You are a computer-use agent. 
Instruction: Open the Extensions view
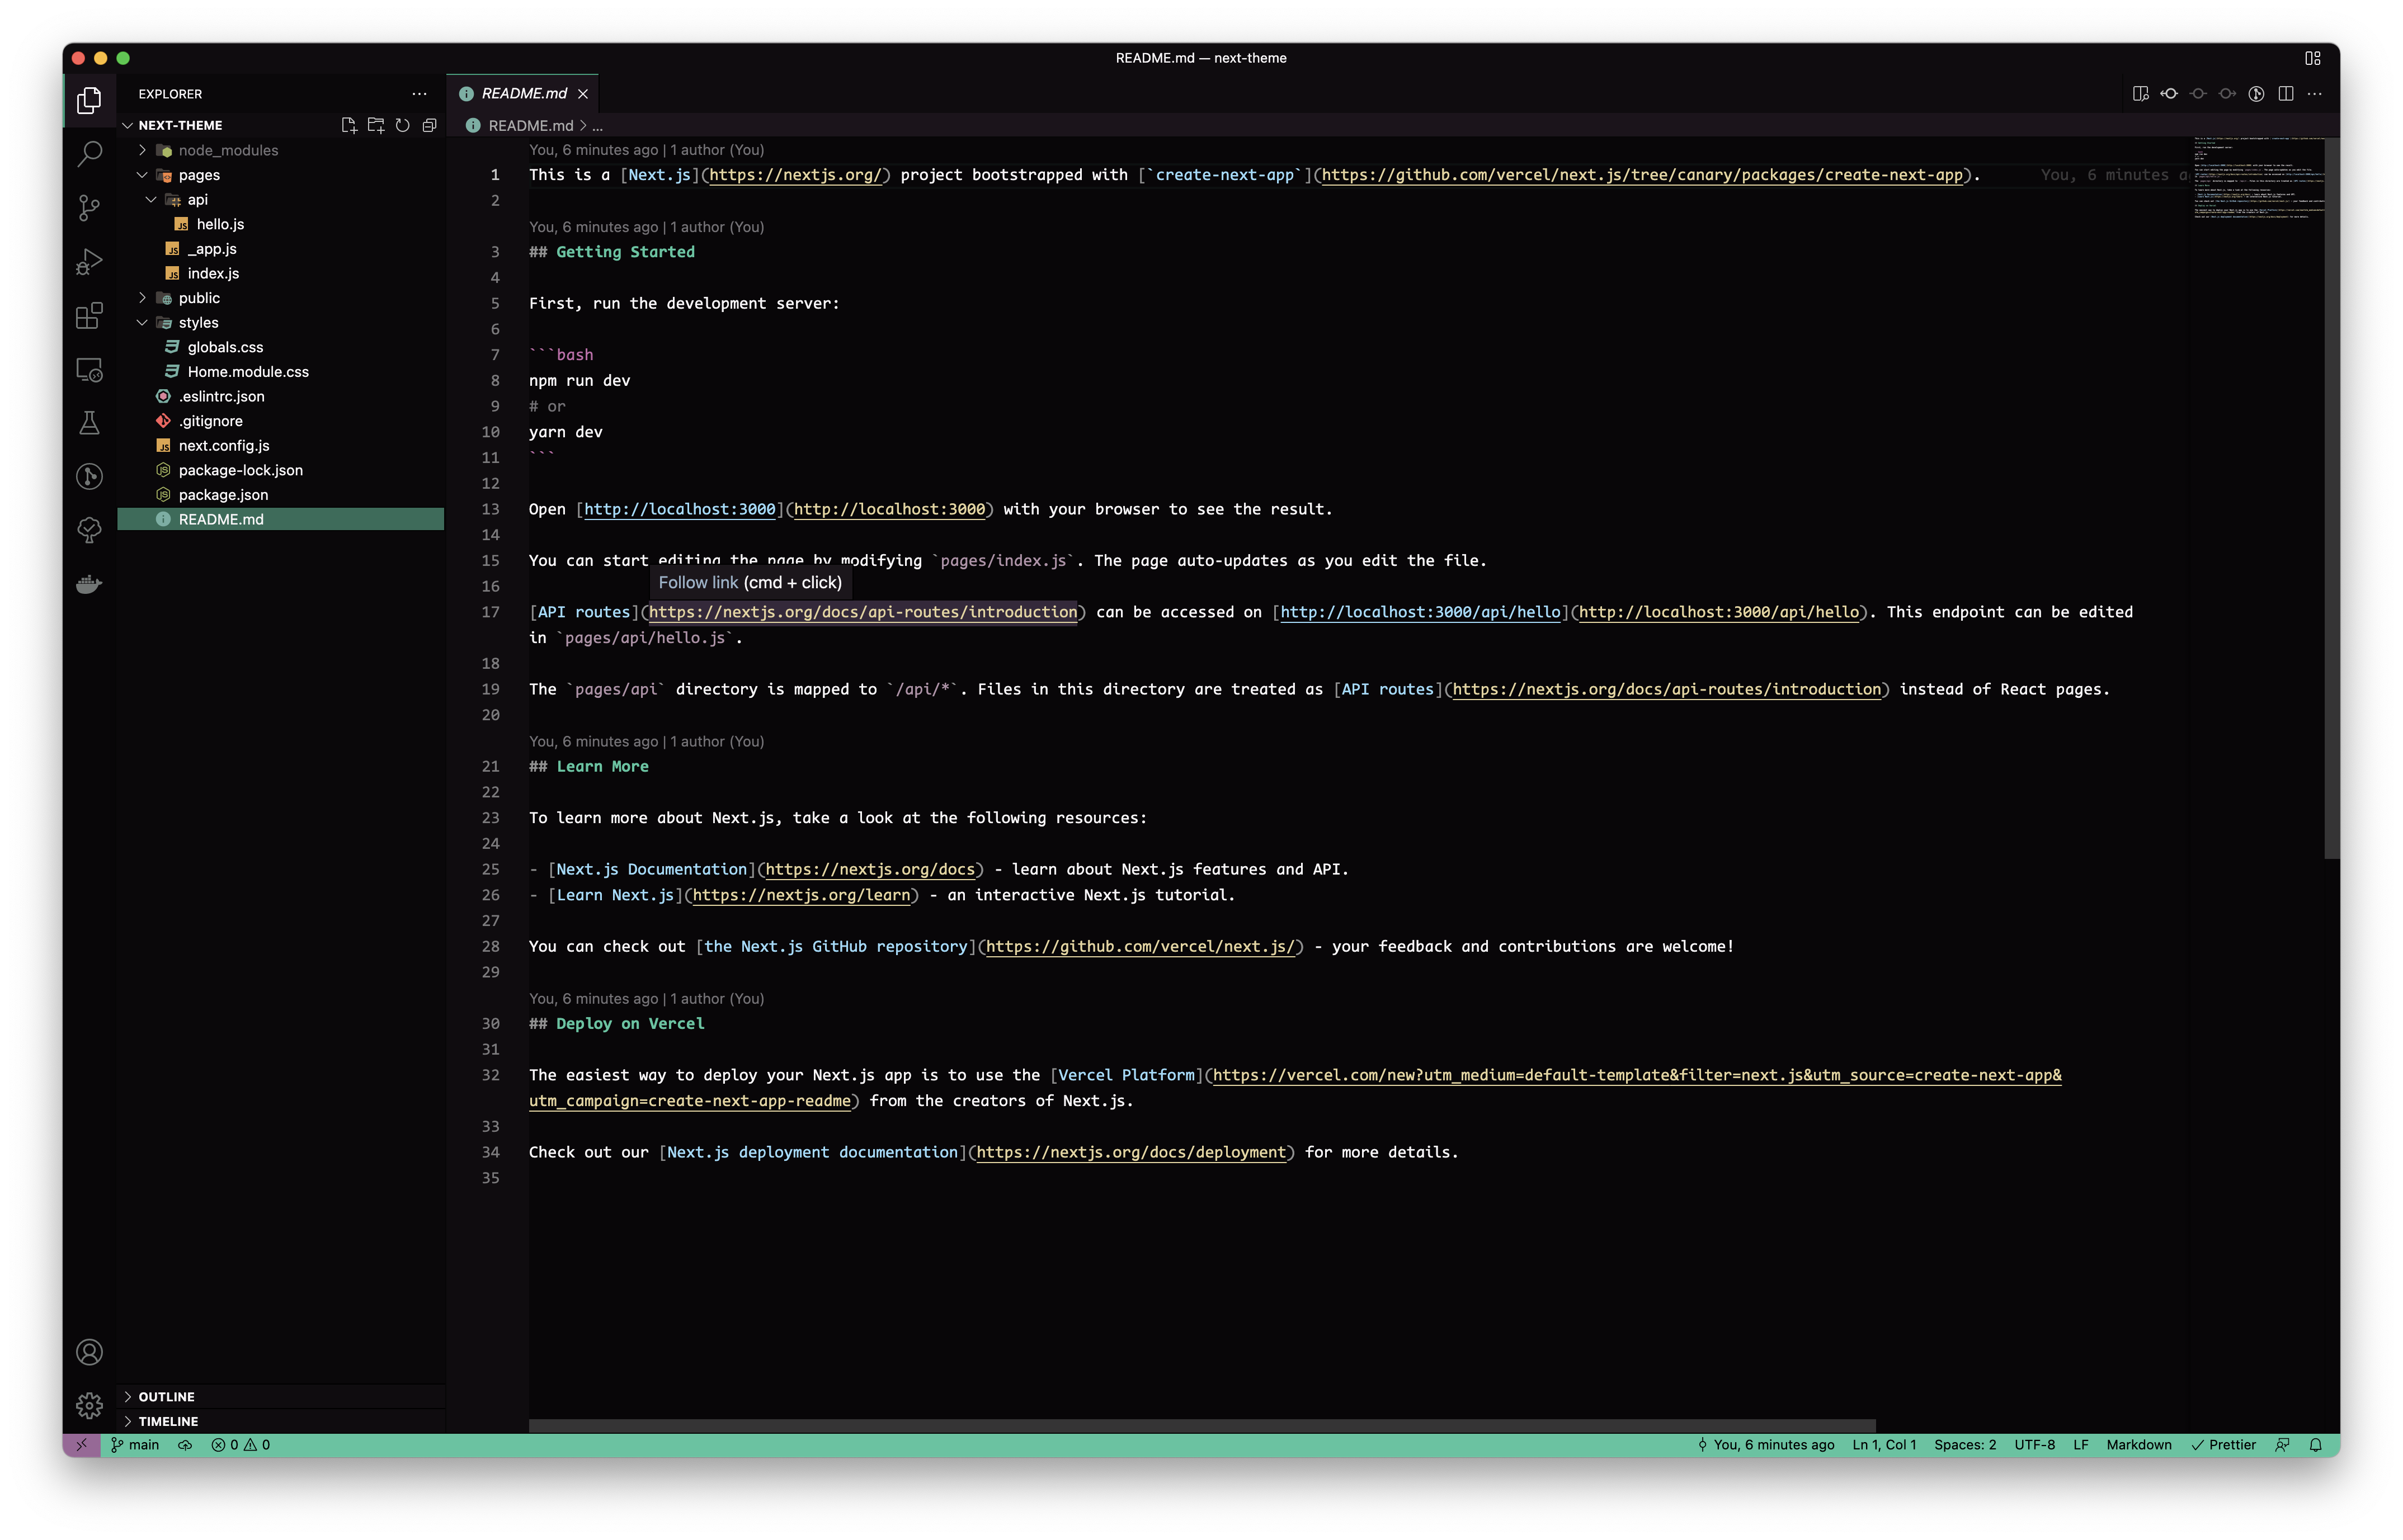pyautogui.click(x=89, y=316)
